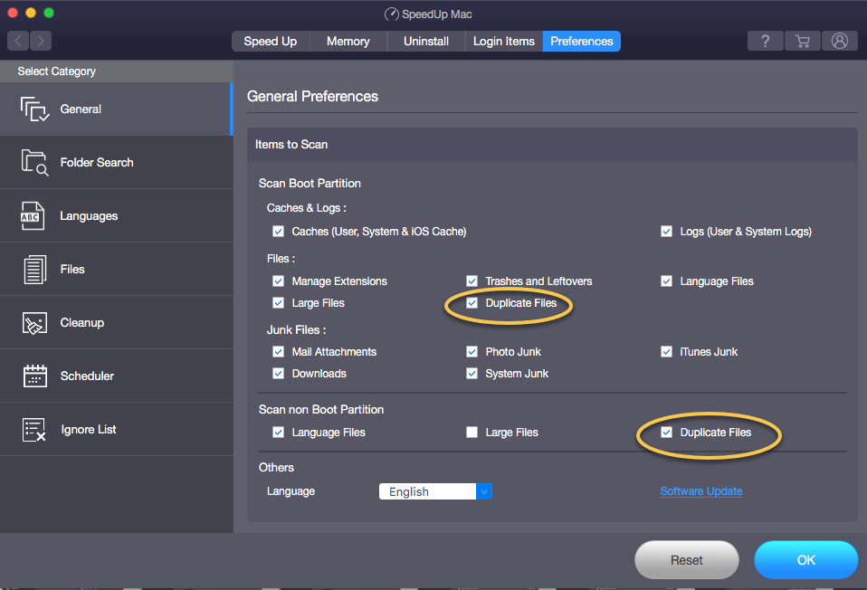This screenshot has height=590, width=867.
Task: Disable the iTunes Junk checkbox
Action: pyautogui.click(x=666, y=352)
